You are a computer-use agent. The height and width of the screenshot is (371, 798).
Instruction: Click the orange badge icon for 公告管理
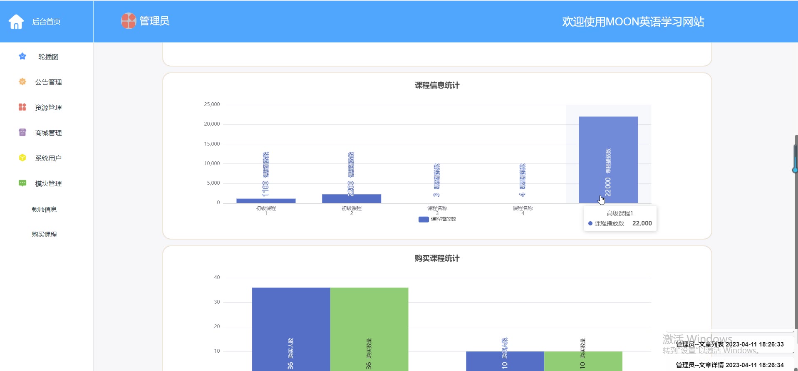click(x=22, y=82)
